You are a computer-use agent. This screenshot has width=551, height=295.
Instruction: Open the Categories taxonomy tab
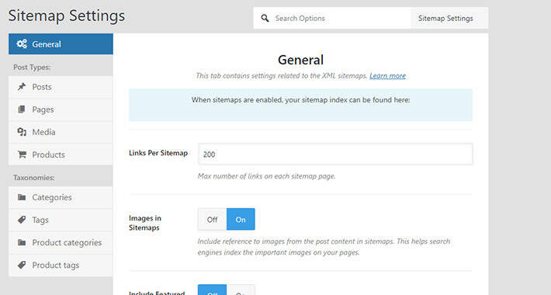(61, 197)
